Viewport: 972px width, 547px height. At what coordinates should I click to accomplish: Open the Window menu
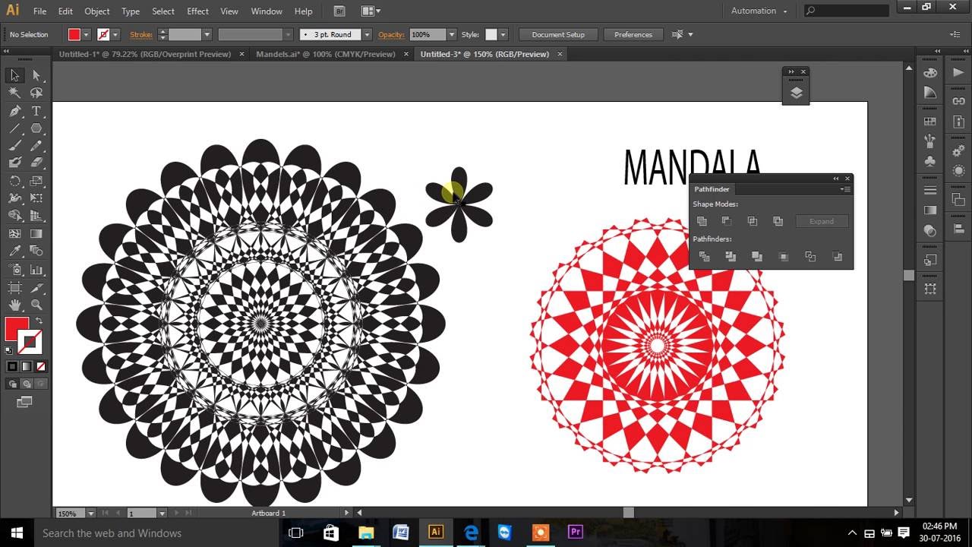[267, 11]
